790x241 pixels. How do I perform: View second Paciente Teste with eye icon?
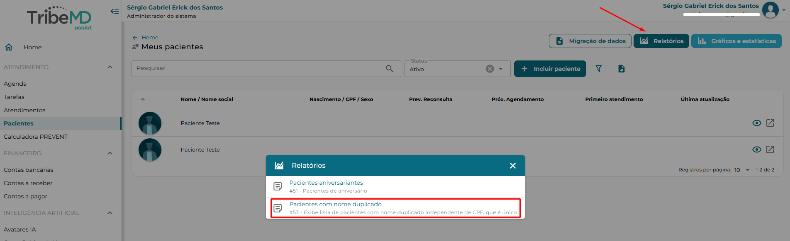[757, 149]
